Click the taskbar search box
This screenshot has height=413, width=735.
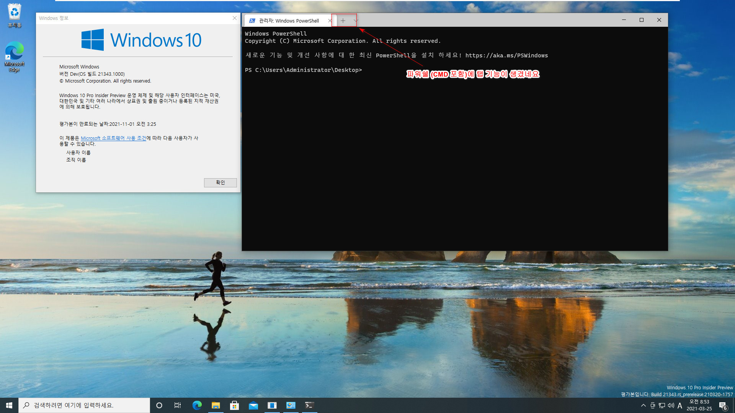coord(84,405)
